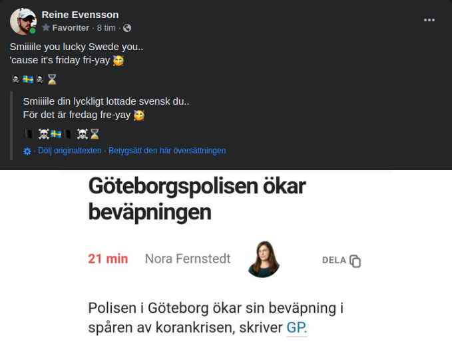
Task: Open the blue GP link
Action: [x=297, y=328]
